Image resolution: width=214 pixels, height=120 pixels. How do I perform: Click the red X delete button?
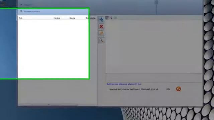point(101,26)
